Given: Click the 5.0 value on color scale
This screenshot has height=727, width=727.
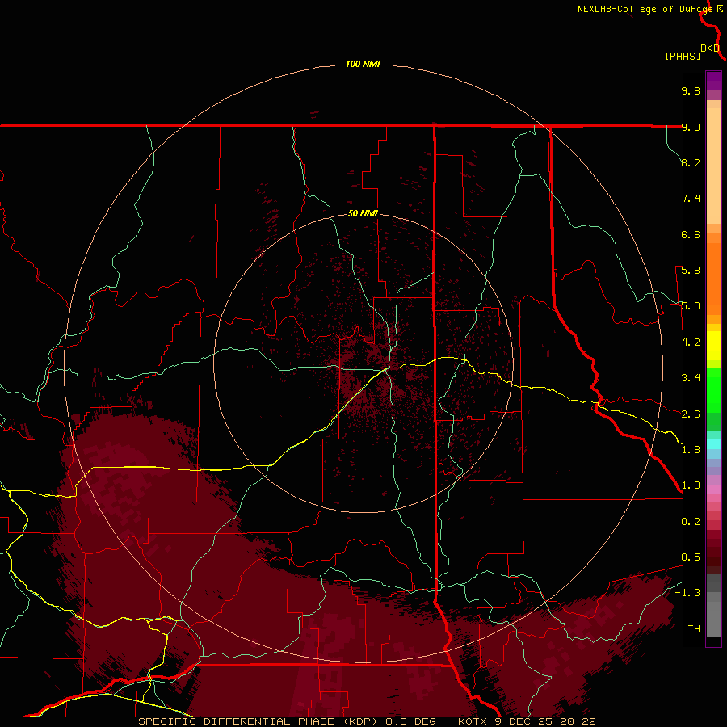Looking at the screenshot, I should [x=691, y=306].
